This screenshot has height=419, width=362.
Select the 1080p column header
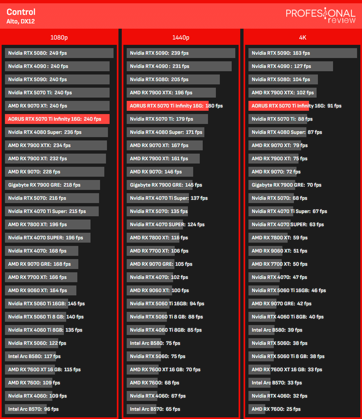coord(59,37)
